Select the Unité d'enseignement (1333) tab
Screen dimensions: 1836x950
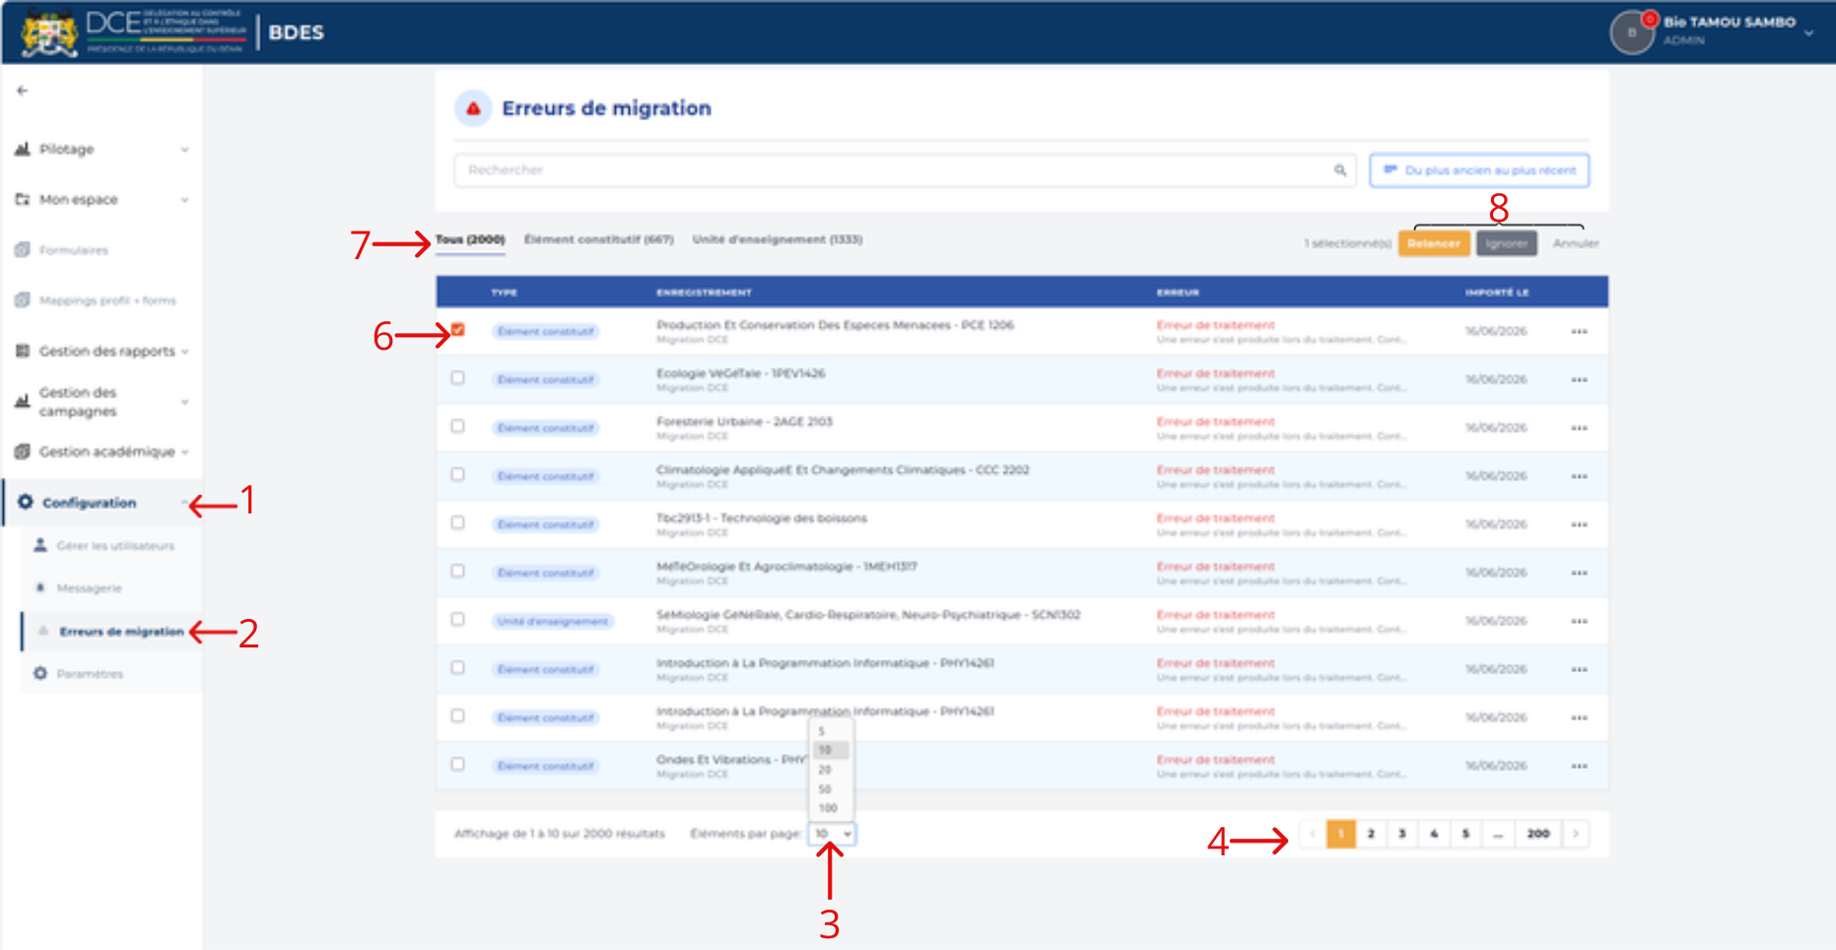(x=777, y=239)
